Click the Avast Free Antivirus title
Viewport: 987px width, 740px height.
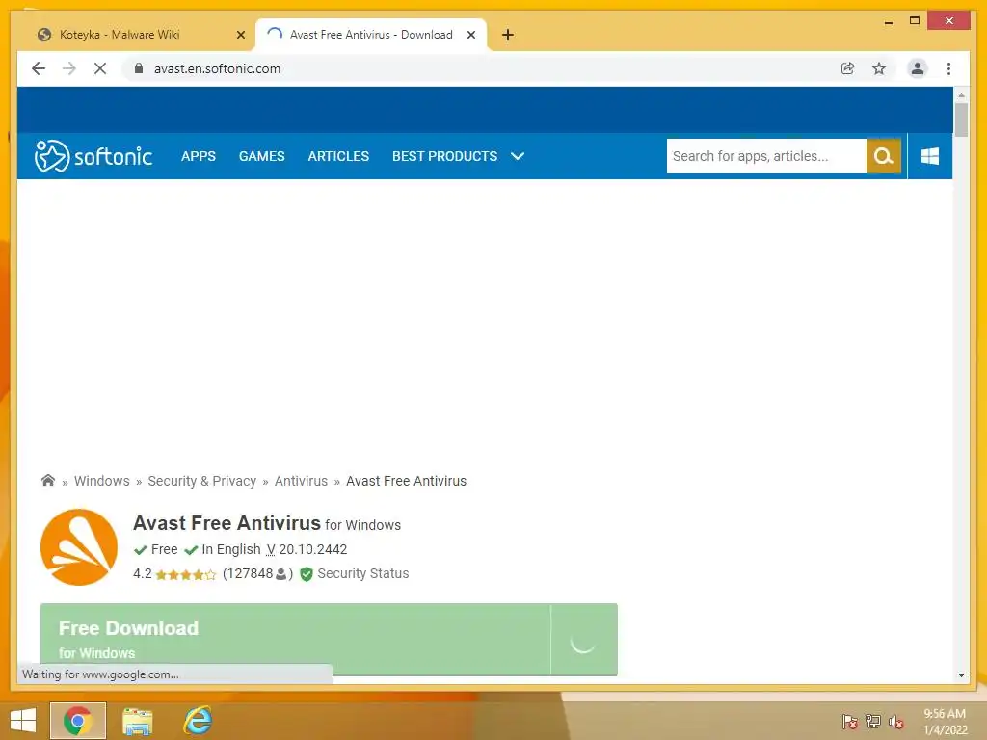pos(227,523)
